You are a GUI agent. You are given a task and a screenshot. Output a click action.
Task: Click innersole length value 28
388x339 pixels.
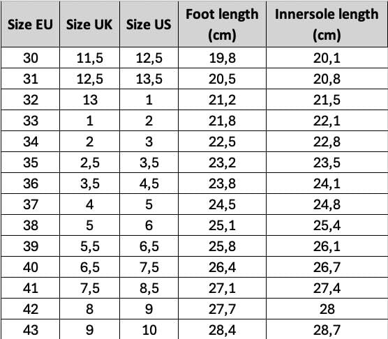[327, 309]
